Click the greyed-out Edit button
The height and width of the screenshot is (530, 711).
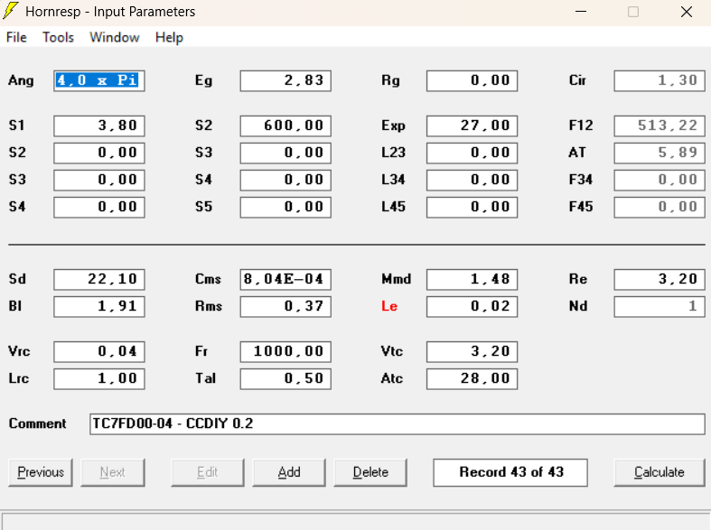207,472
